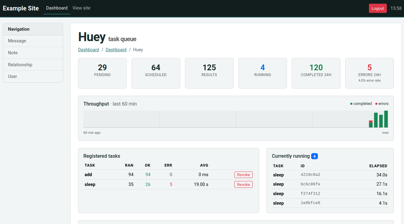Click the 60 min ago axis label
Screen dimensions: 404x224
[92, 133]
